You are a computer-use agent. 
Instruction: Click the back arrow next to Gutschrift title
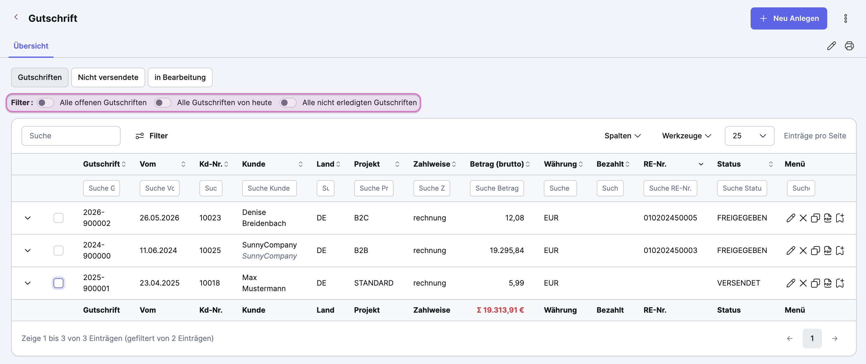click(x=16, y=17)
